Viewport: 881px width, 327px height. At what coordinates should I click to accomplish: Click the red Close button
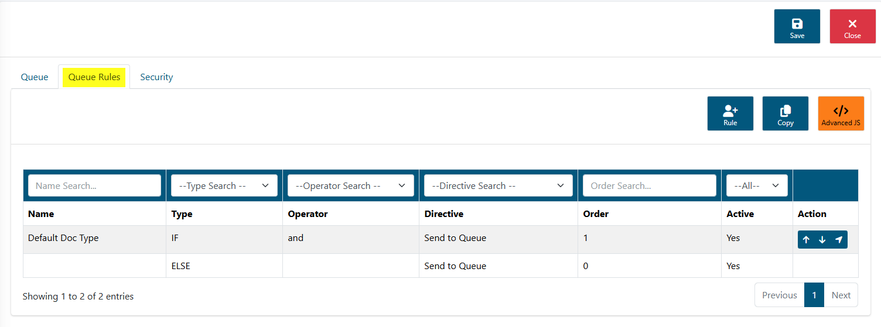[x=852, y=26]
